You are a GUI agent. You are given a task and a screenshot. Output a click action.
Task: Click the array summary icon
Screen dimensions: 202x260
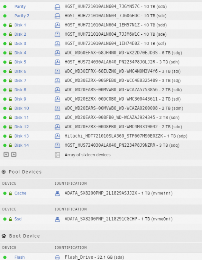tap(57, 155)
